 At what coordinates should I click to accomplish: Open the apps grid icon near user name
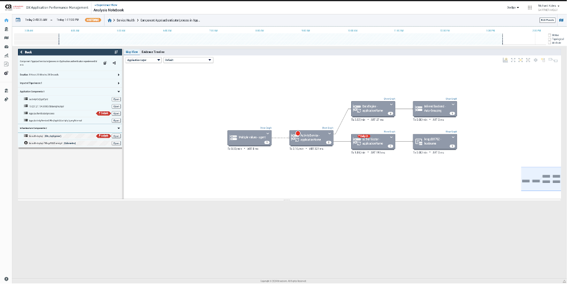click(530, 8)
